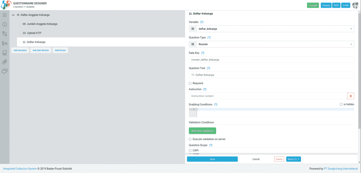The image size is (361, 173).
Task: Open the translation icon in sidebar
Action: click(x=5, y=34)
